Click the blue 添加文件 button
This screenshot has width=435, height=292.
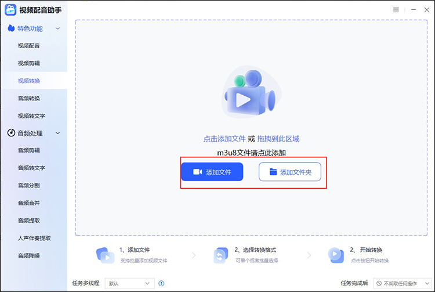(x=212, y=172)
